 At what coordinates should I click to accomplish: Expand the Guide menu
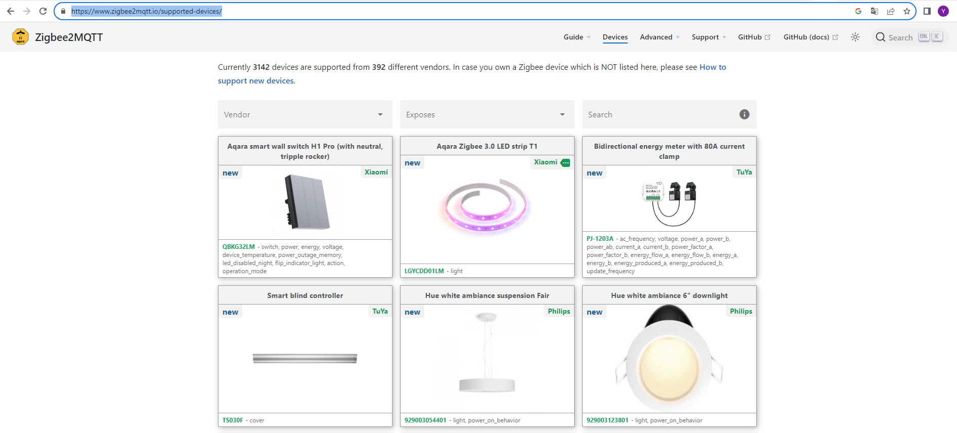click(577, 37)
